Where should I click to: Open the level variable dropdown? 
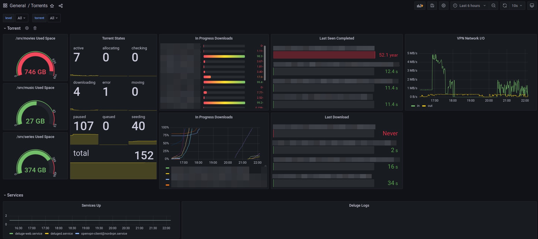(22, 18)
